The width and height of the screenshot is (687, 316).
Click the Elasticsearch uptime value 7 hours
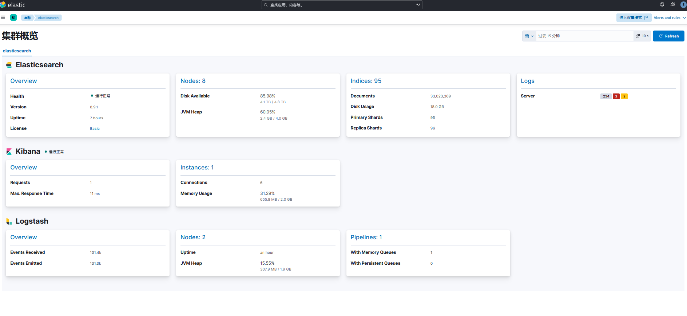[x=96, y=118]
